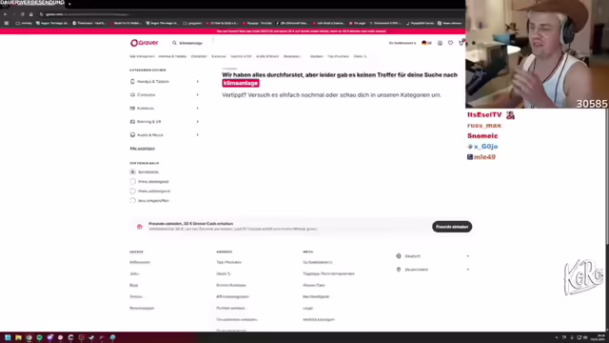609x343 pixels.
Task: Open the bookmarks apps grid icon
Action: click(7, 23)
